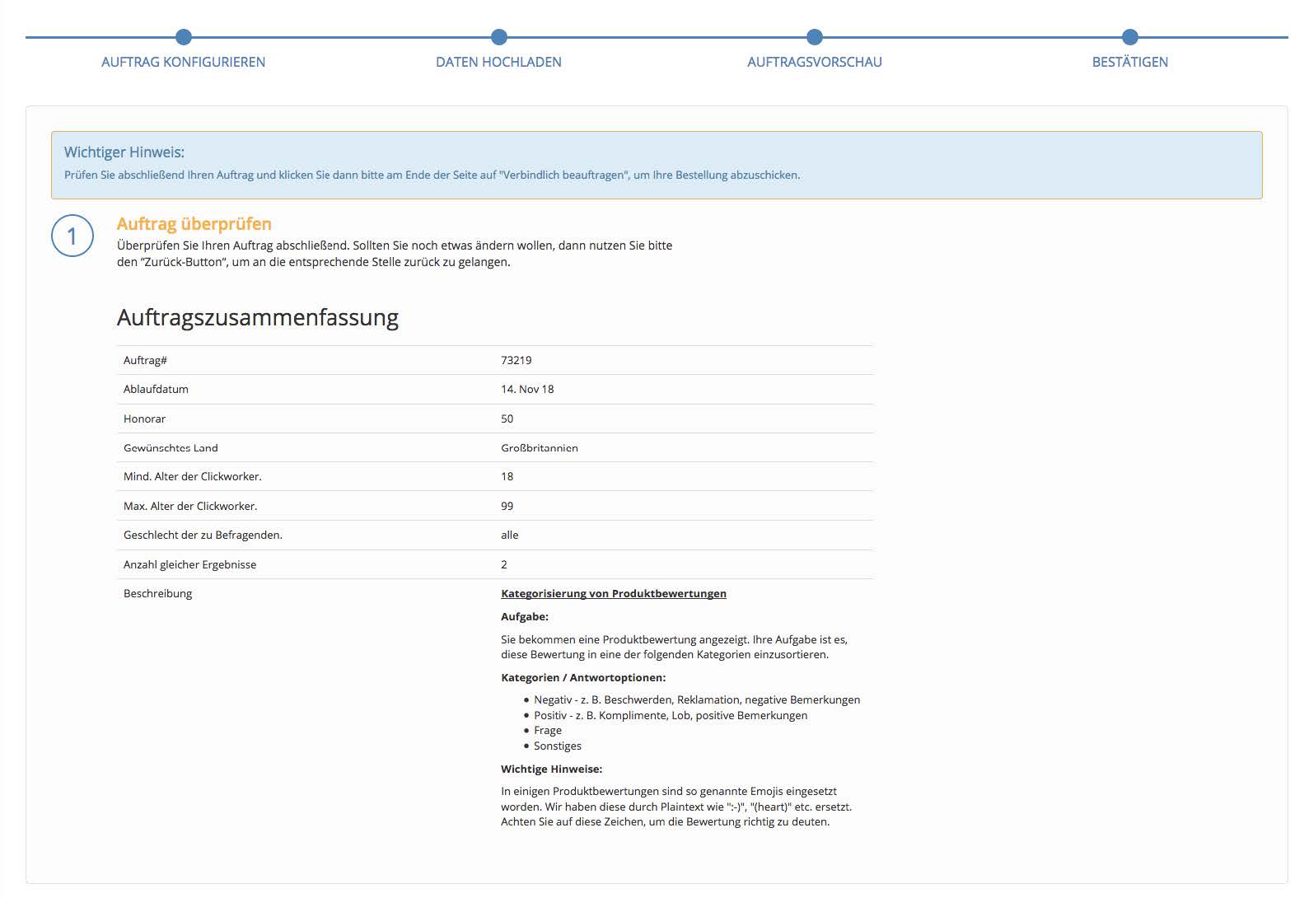Screen dimensions: 1309x898
Task: Jump to the Bestätigen step
Action: [1129, 62]
